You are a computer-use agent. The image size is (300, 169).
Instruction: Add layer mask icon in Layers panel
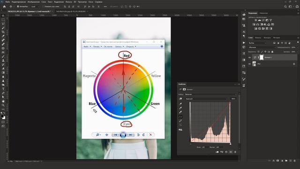[x=278, y=161]
